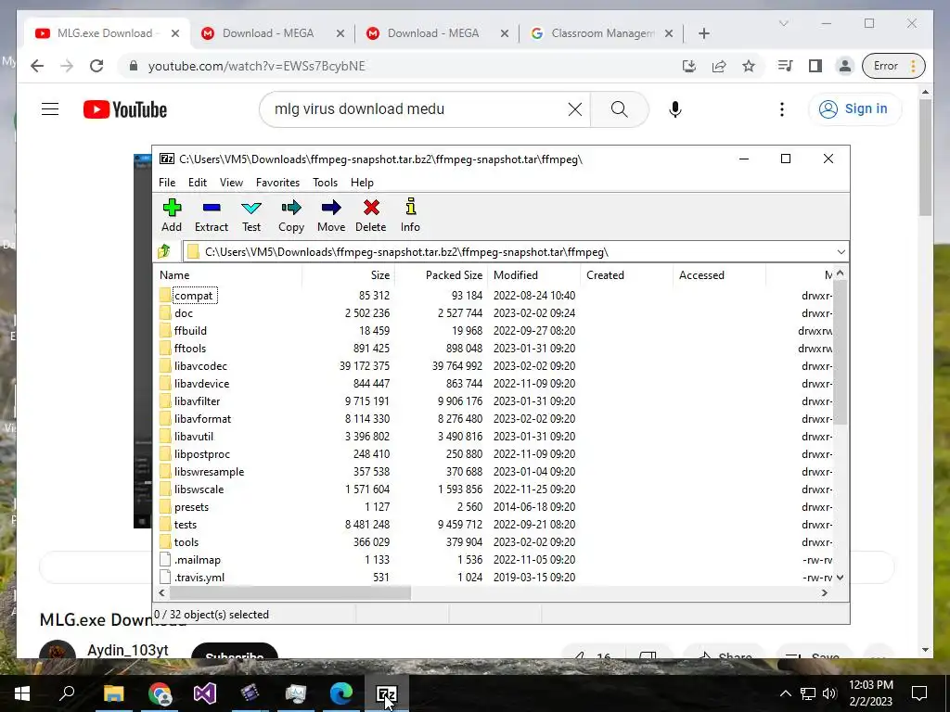
Task: Go up one folder level in 7-Zip
Action: pyautogui.click(x=164, y=251)
